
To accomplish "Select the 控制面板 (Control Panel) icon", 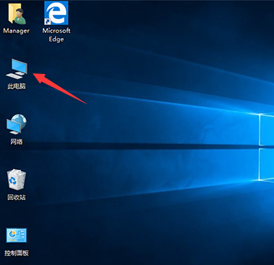I will [16, 235].
